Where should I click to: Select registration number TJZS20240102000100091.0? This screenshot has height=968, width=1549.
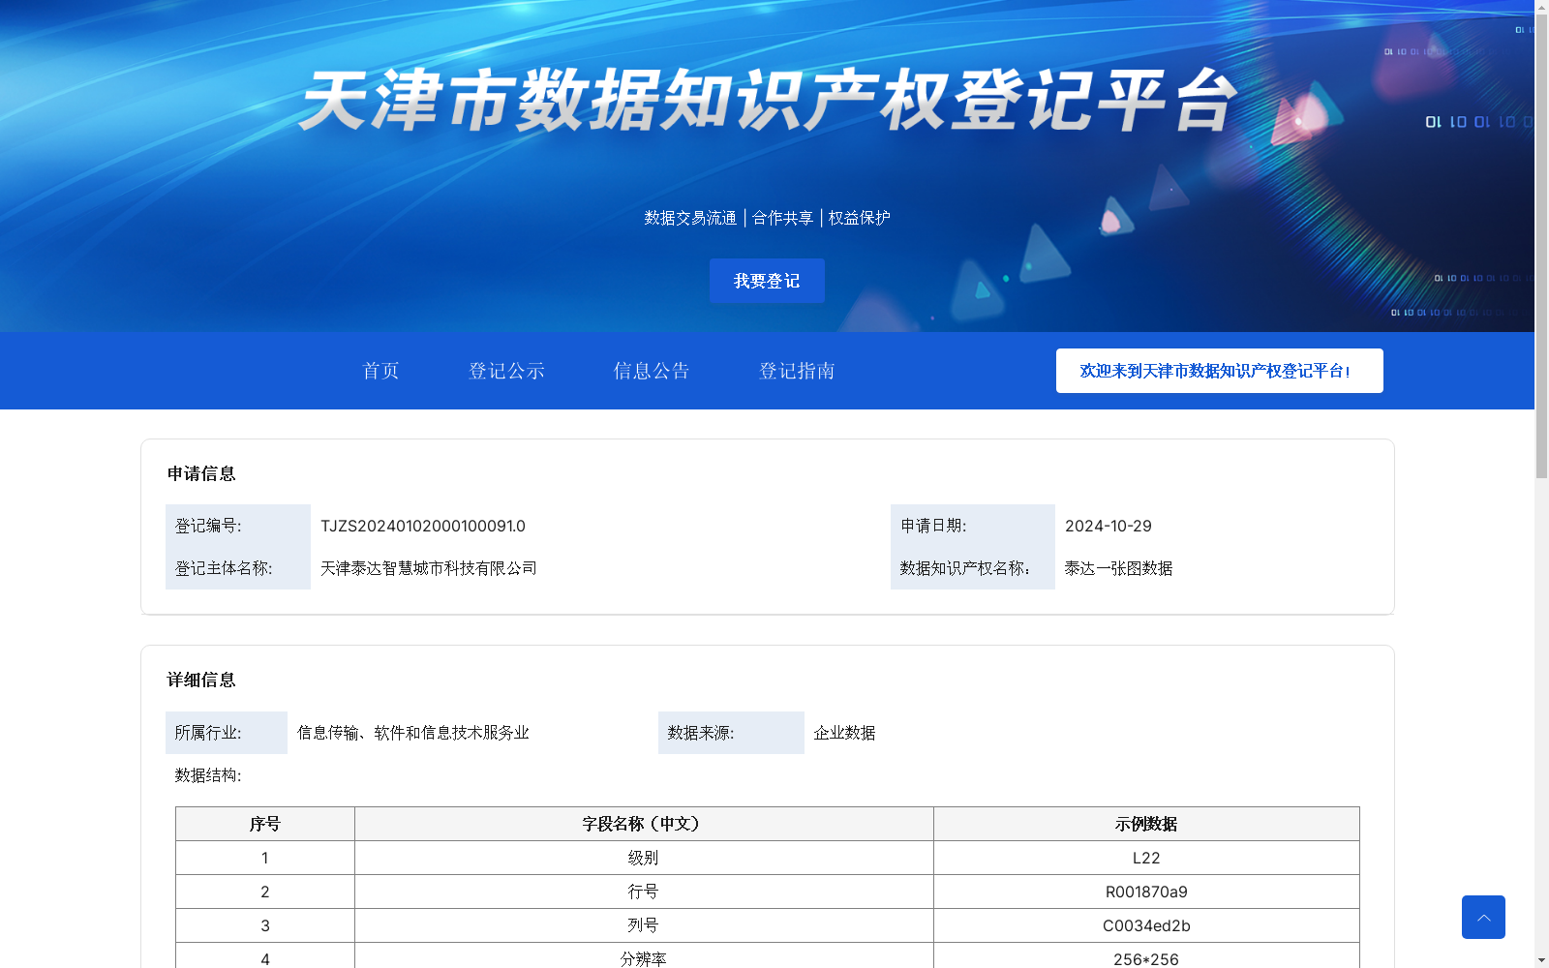click(x=423, y=526)
